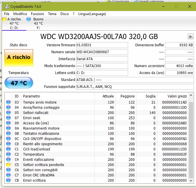Image resolution: width=196 pixels, height=188 pixels.
Task: Click the Standard ATA8-ACS field
Action: pos(135,80)
